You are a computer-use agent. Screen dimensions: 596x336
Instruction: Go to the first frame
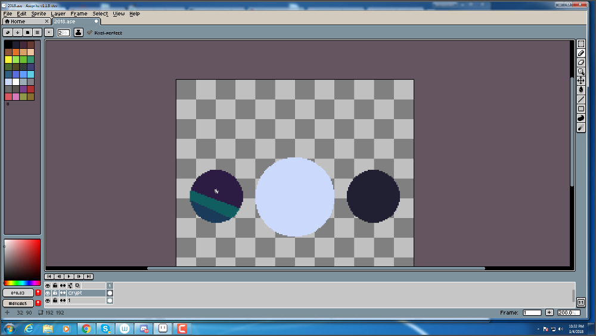49,276
